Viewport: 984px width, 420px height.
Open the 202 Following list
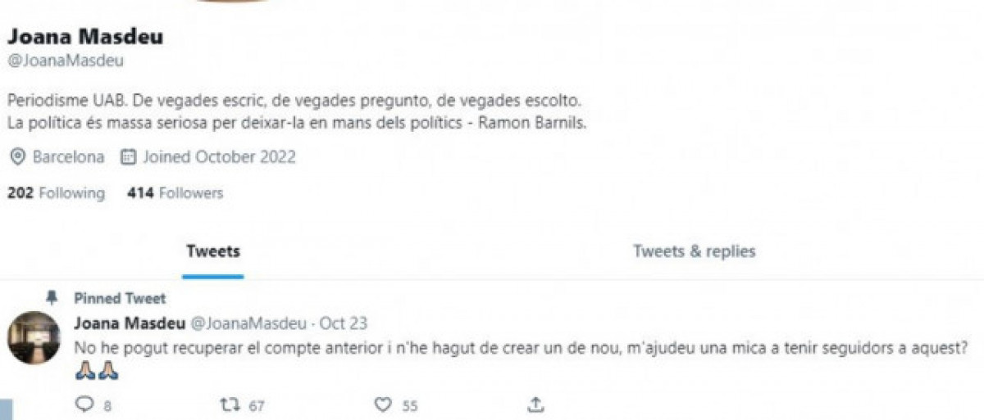click(x=56, y=193)
